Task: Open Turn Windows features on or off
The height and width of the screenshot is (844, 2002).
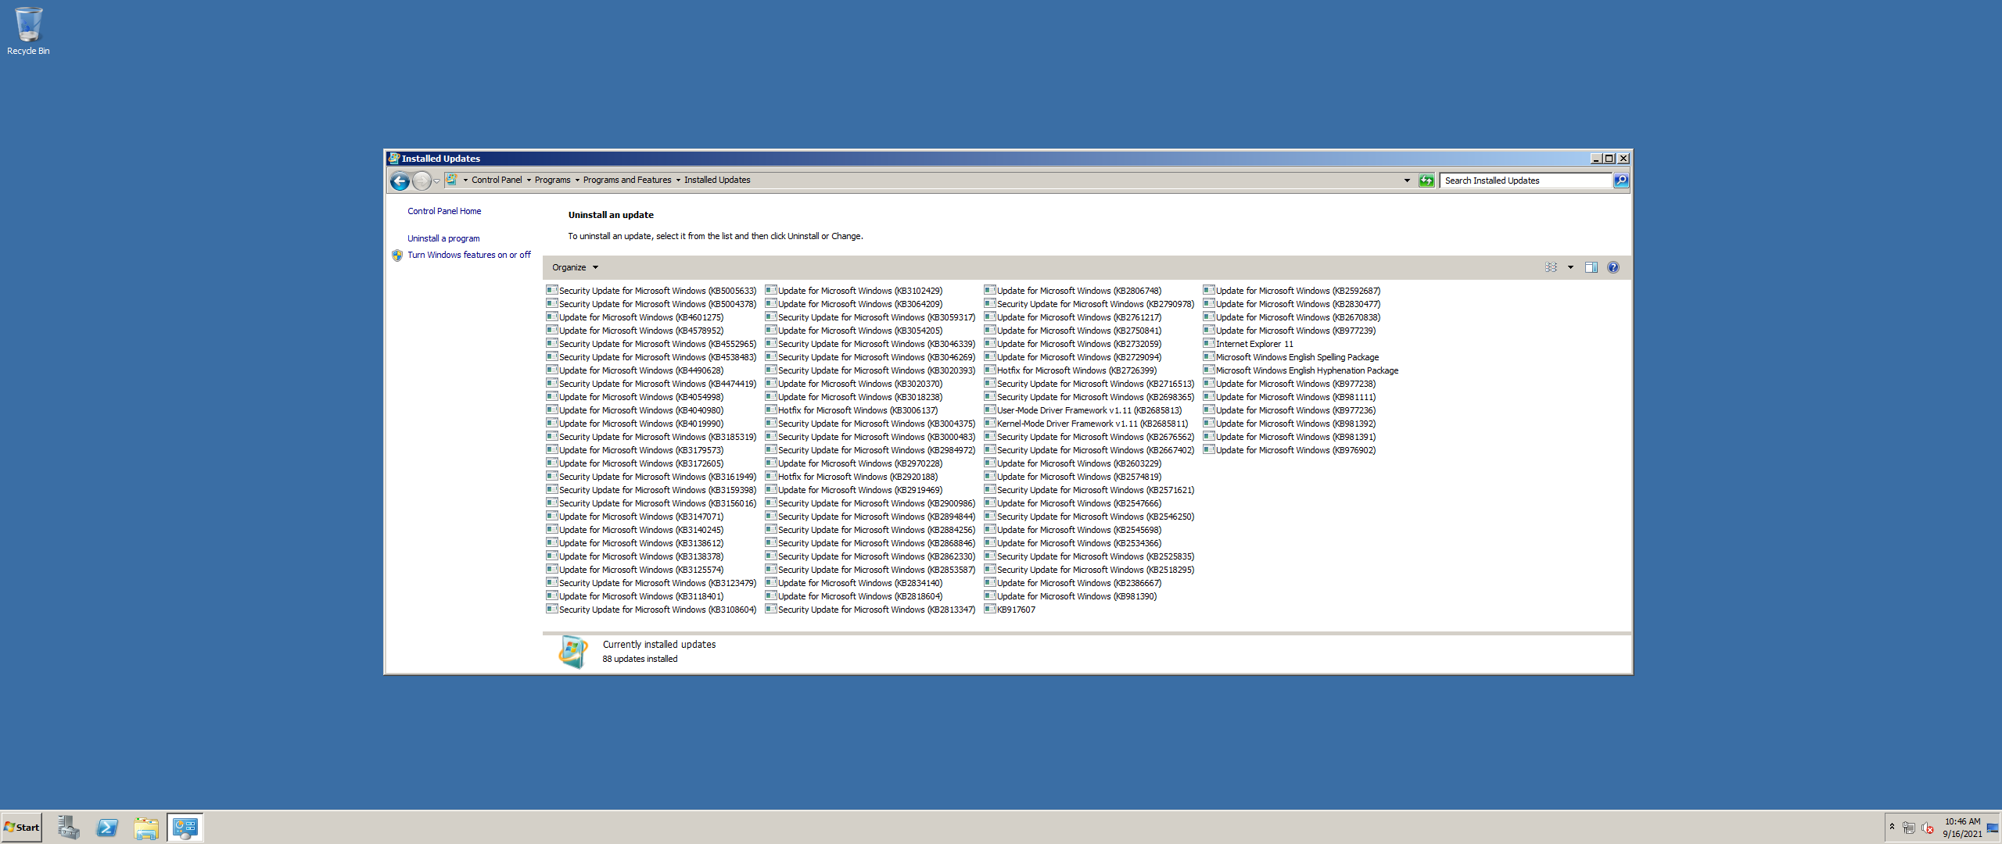Action: [x=469, y=255]
